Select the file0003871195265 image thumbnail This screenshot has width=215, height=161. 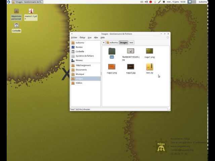click(x=131, y=51)
